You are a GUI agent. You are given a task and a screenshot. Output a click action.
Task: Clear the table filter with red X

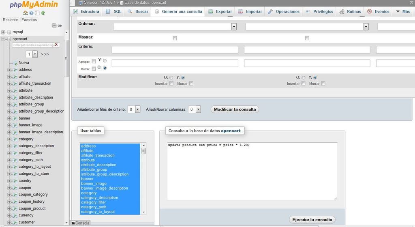click(56, 45)
